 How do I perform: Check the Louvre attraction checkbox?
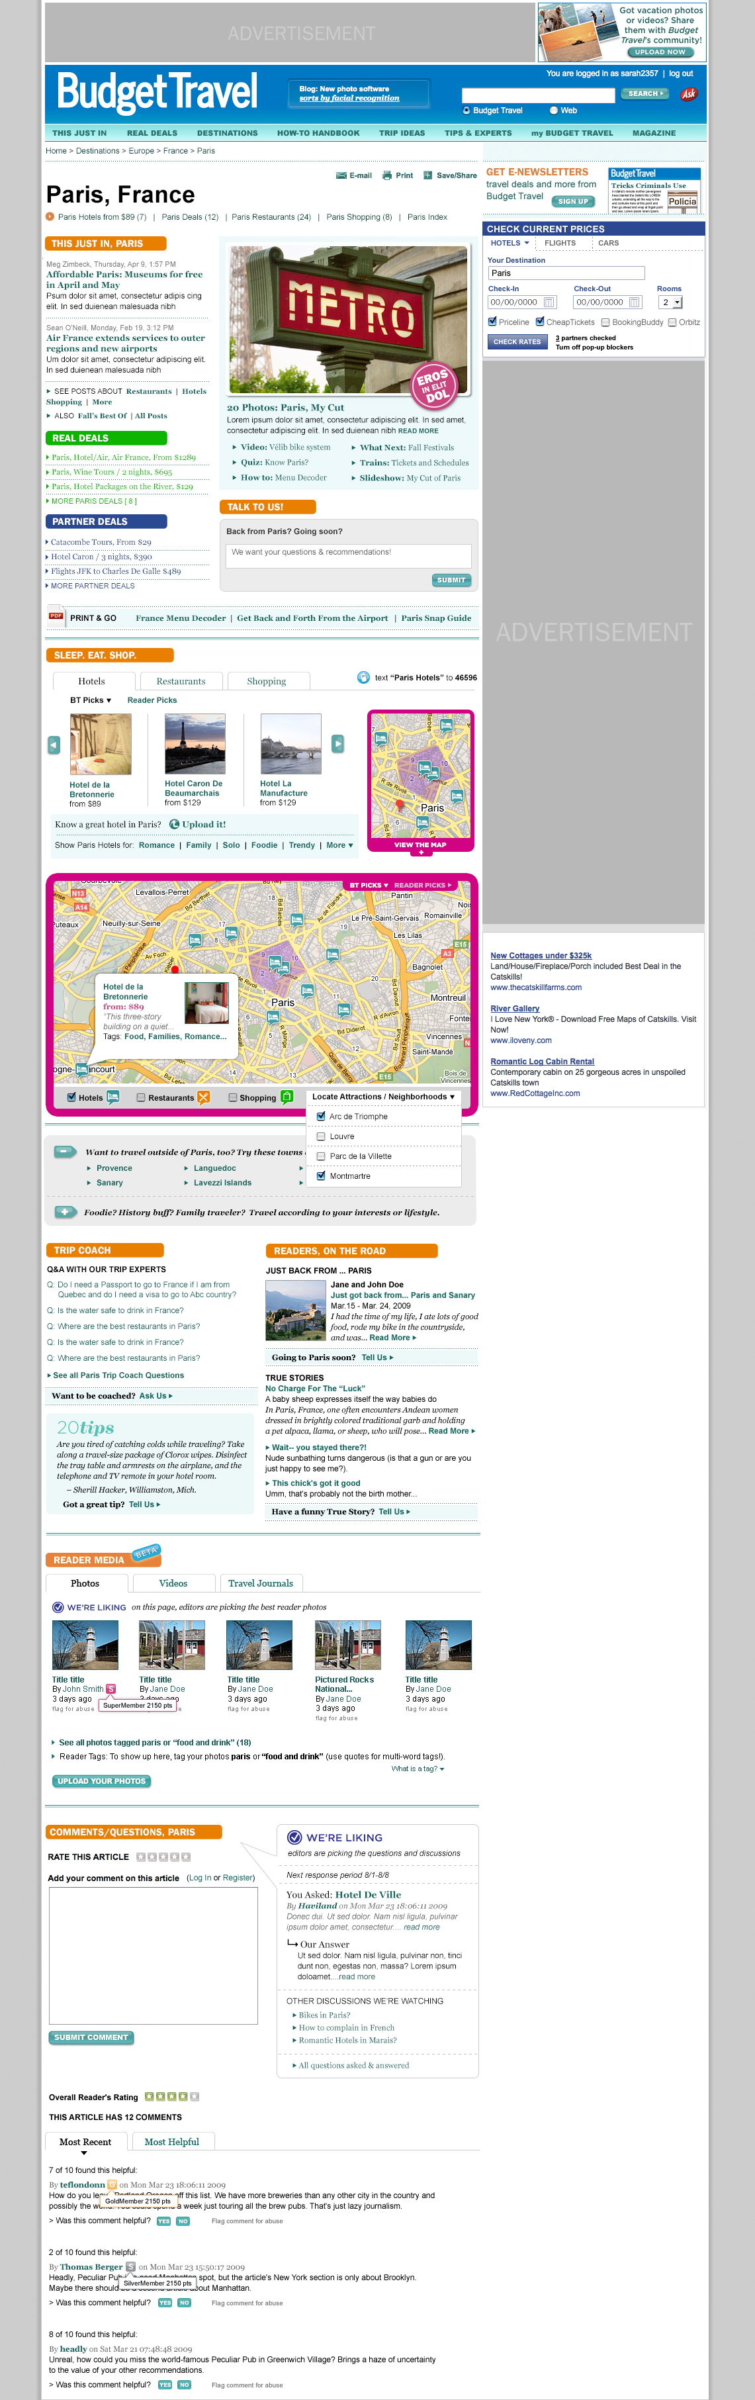click(x=321, y=1136)
